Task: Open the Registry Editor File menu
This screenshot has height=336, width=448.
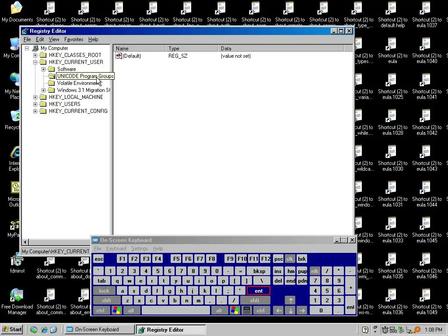Action: coord(27,39)
